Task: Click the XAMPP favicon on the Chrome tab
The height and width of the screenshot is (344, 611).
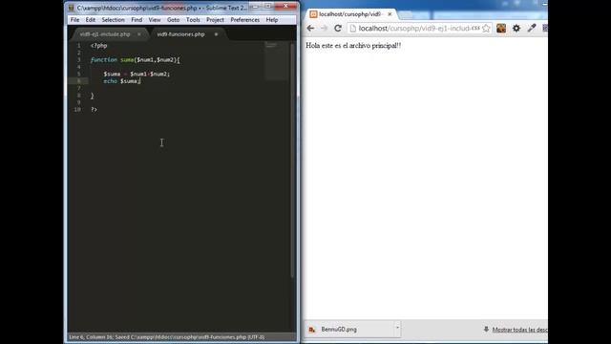Action: (x=313, y=14)
